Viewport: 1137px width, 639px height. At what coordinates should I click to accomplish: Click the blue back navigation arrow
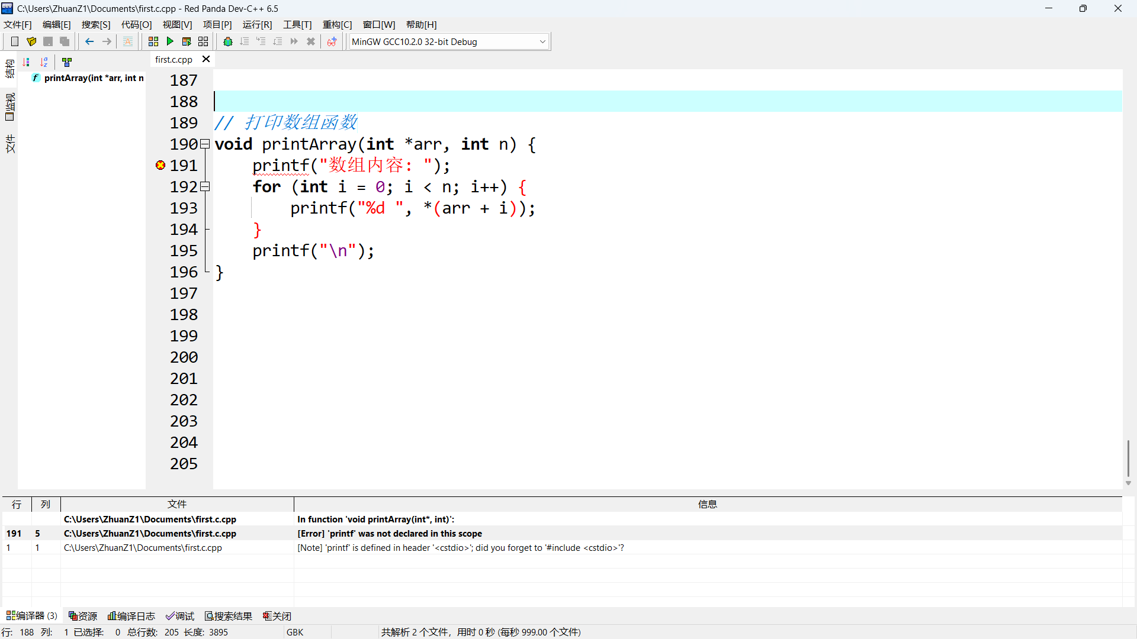pyautogui.click(x=89, y=41)
